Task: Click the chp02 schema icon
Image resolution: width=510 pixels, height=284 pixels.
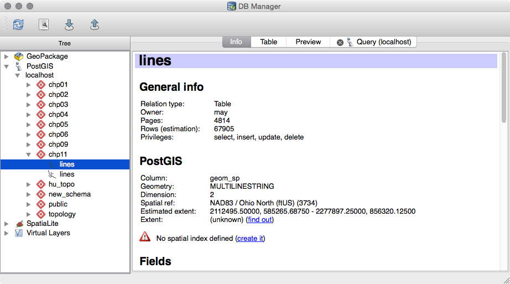Action: tap(41, 95)
